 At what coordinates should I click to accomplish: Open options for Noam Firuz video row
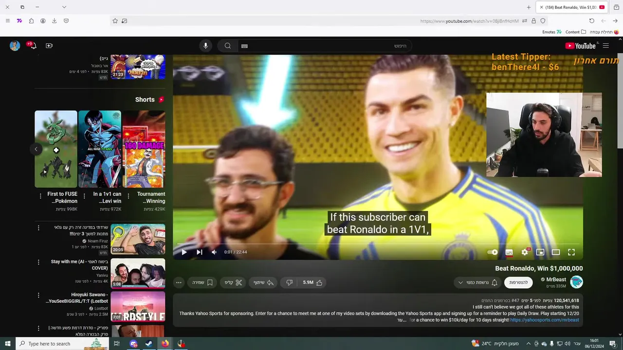point(38,227)
